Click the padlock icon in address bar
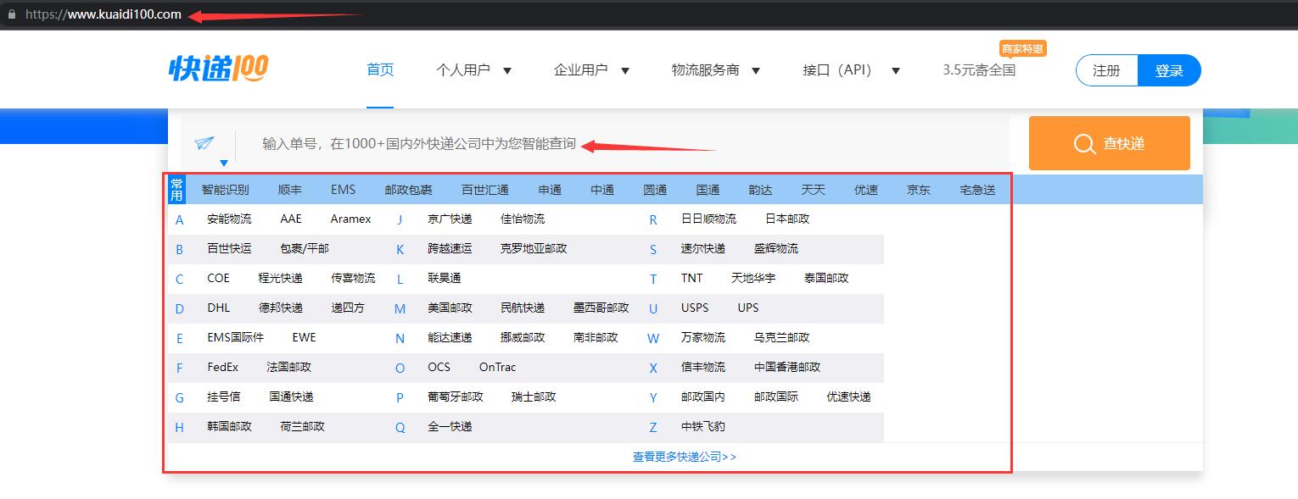This screenshot has height=499, width=1298. (x=12, y=14)
